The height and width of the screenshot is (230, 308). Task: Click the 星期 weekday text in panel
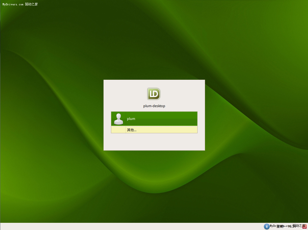point(280,226)
